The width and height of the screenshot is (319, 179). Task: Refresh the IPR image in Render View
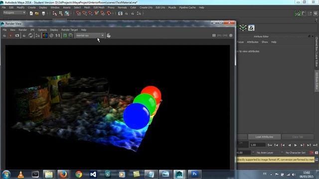[x=30, y=35]
